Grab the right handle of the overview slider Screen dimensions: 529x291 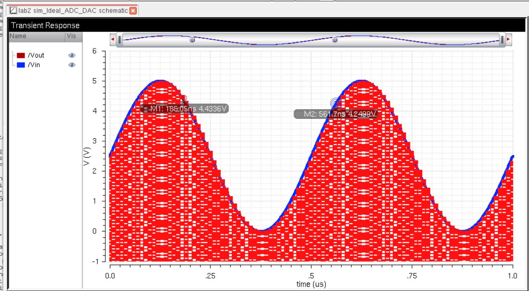click(x=502, y=40)
